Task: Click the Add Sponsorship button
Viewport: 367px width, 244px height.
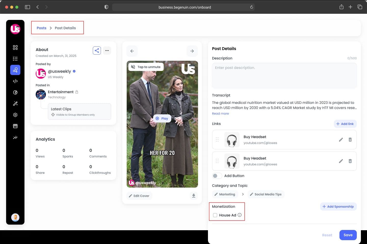Action: point(338,206)
